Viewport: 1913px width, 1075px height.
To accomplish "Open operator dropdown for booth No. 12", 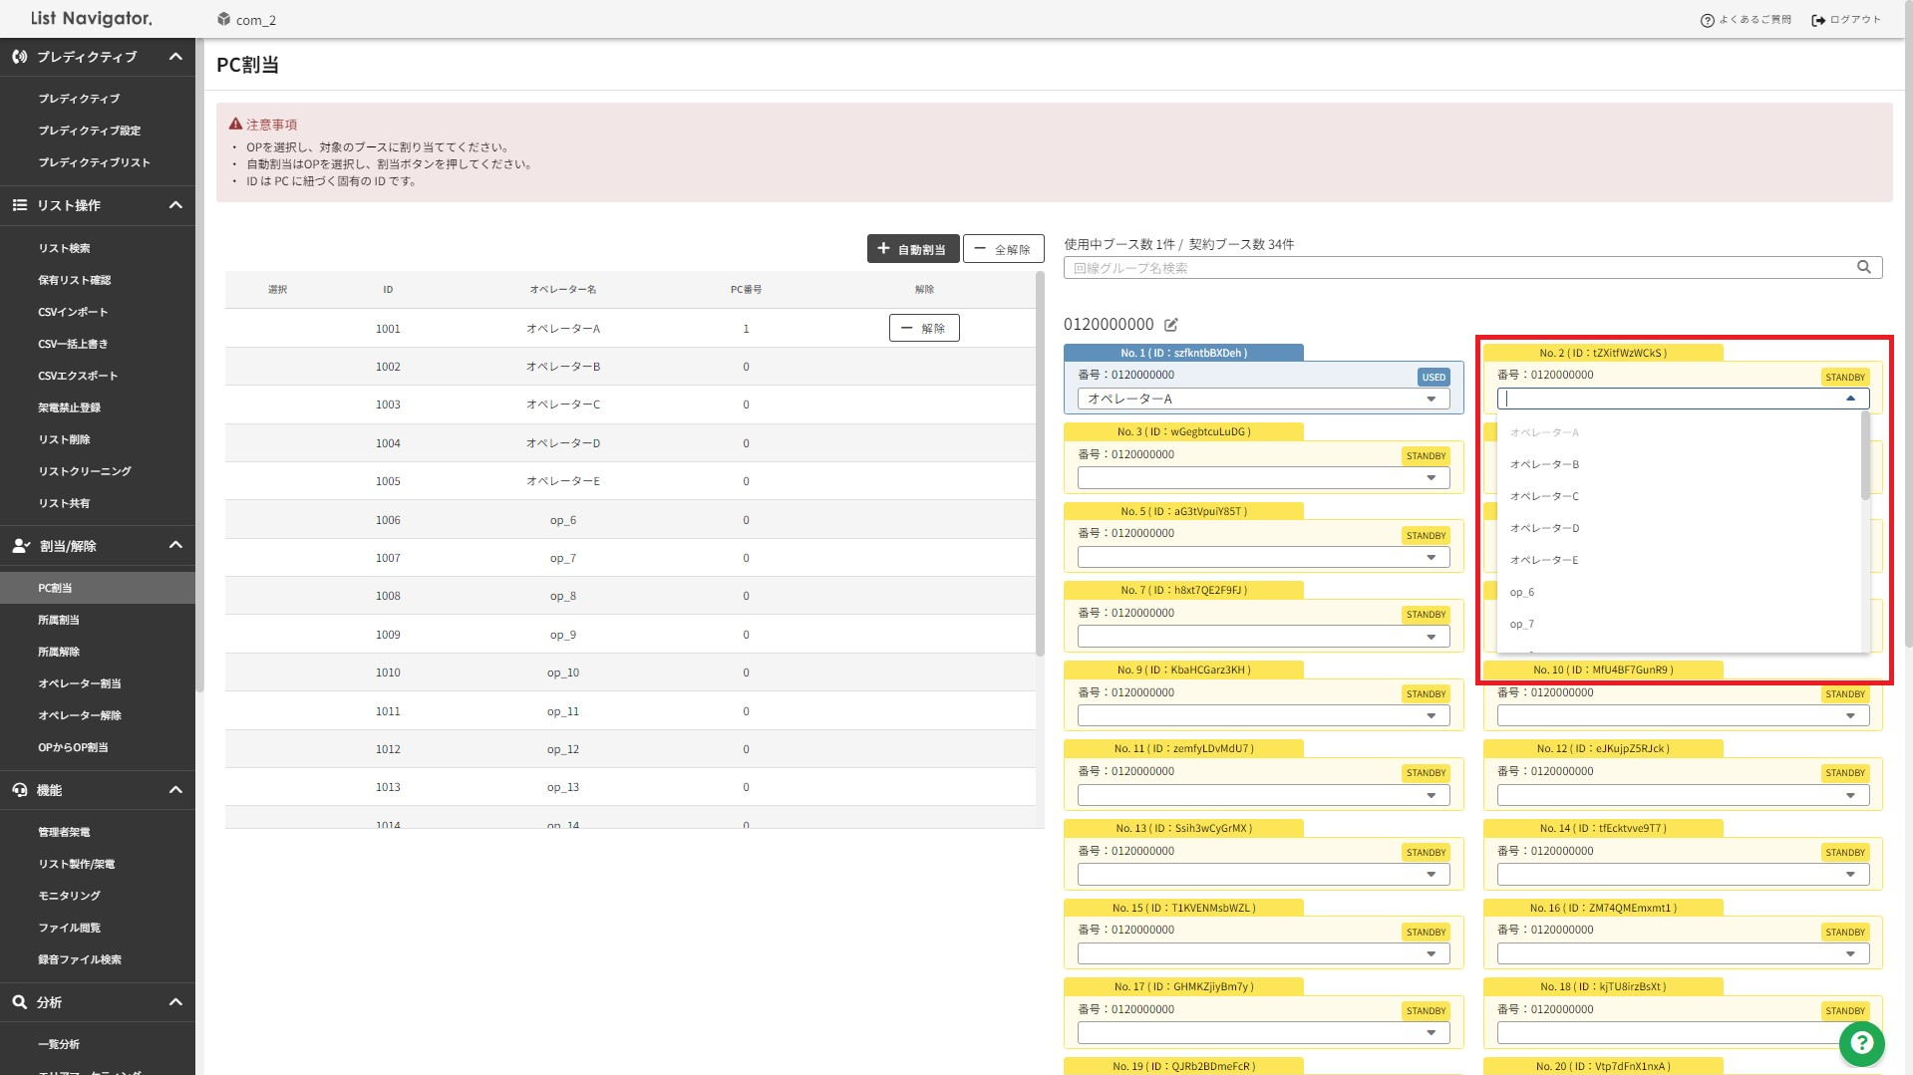I will click(1683, 795).
